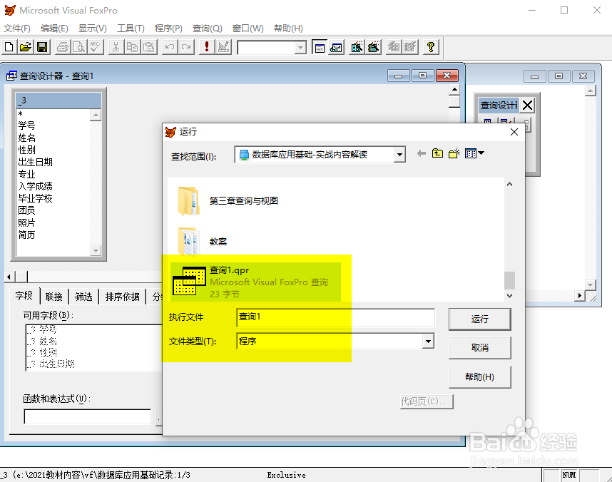Open the 程序(P) menu
Screen dimensions: 612x482
[168, 28]
